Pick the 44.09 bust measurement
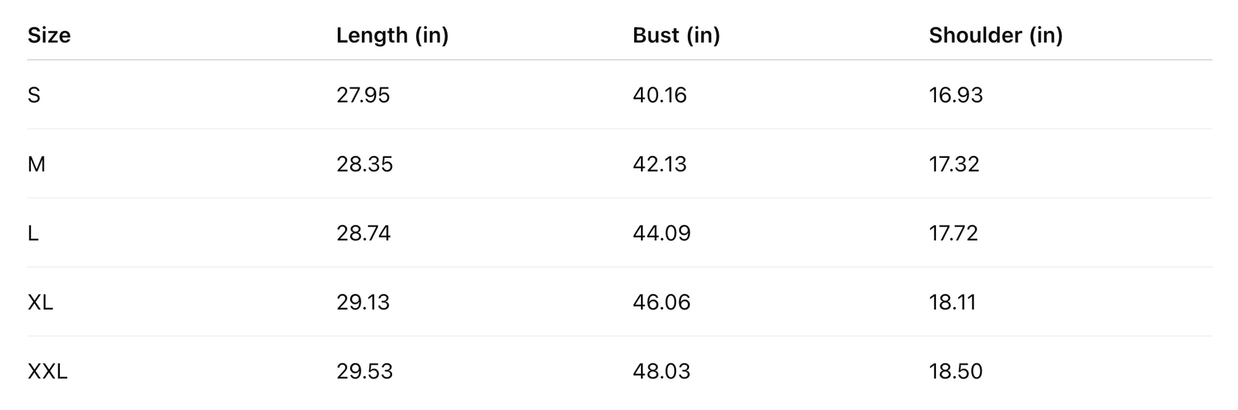The image size is (1238, 410). pos(661,234)
